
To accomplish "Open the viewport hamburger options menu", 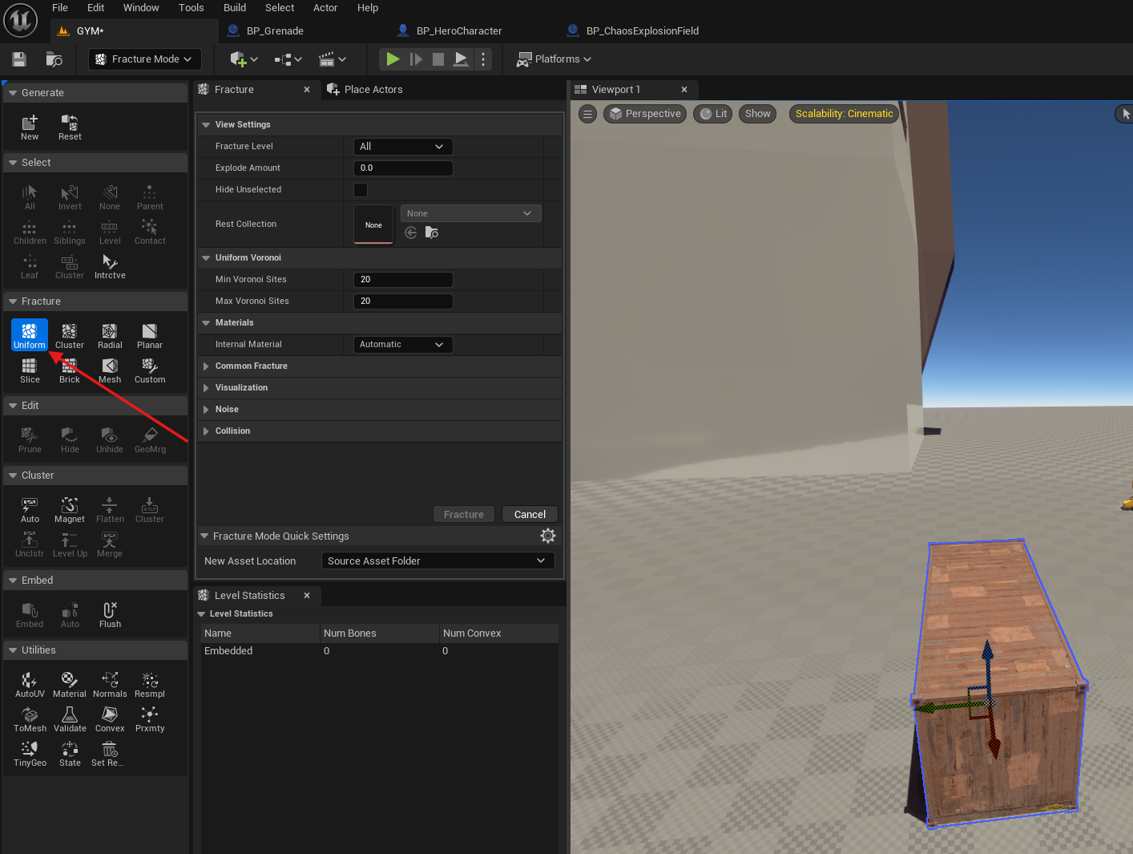I will [588, 114].
